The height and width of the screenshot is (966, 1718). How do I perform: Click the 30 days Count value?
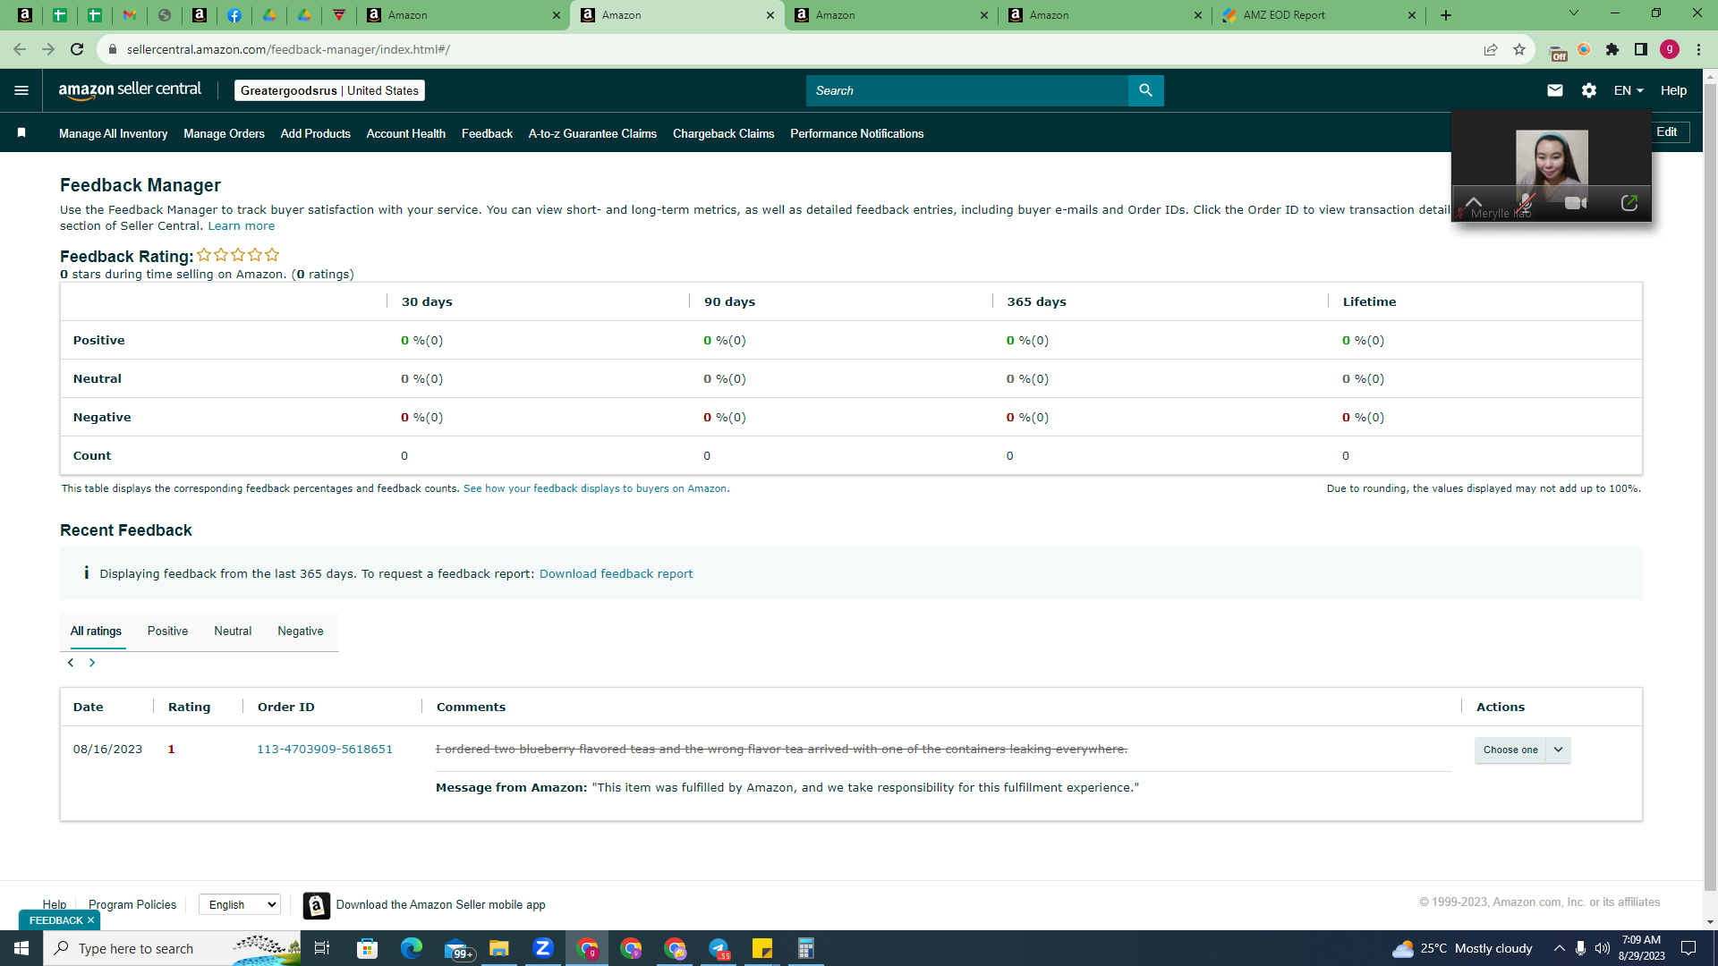coord(404,456)
